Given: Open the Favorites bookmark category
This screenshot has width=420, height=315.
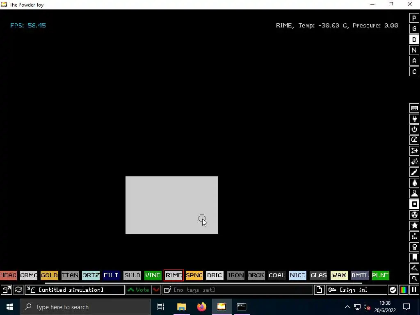Looking at the screenshot, I should coord(414,258).
